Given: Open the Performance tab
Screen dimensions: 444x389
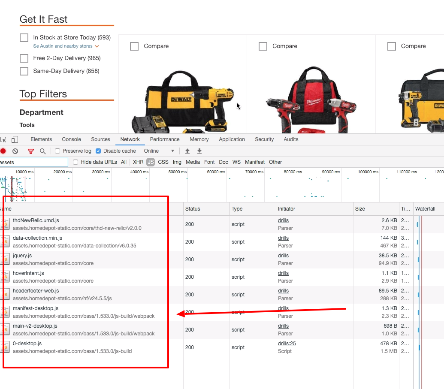Looking at the screenshot, I should pos(165,139).
